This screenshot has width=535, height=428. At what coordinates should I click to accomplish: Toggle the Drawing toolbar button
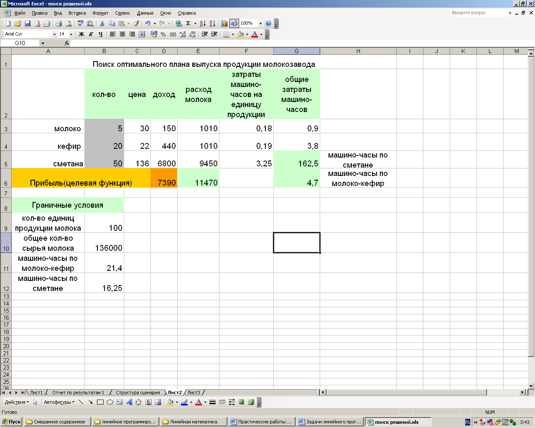tap(234, 23)
